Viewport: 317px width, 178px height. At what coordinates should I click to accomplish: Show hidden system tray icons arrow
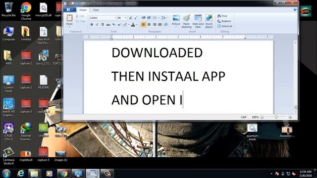pos(271,174)
